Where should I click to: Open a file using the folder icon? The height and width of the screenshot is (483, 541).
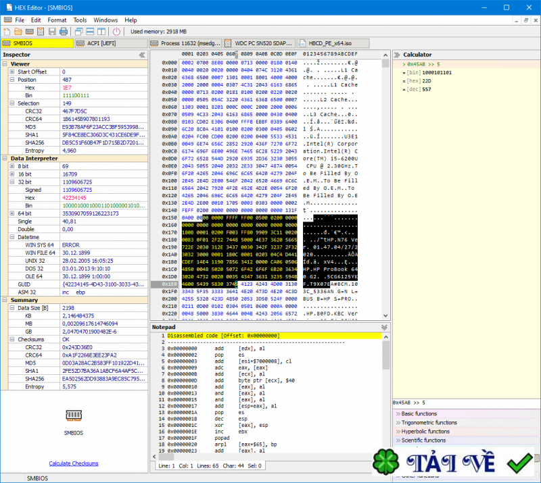[x=18, y=31]
